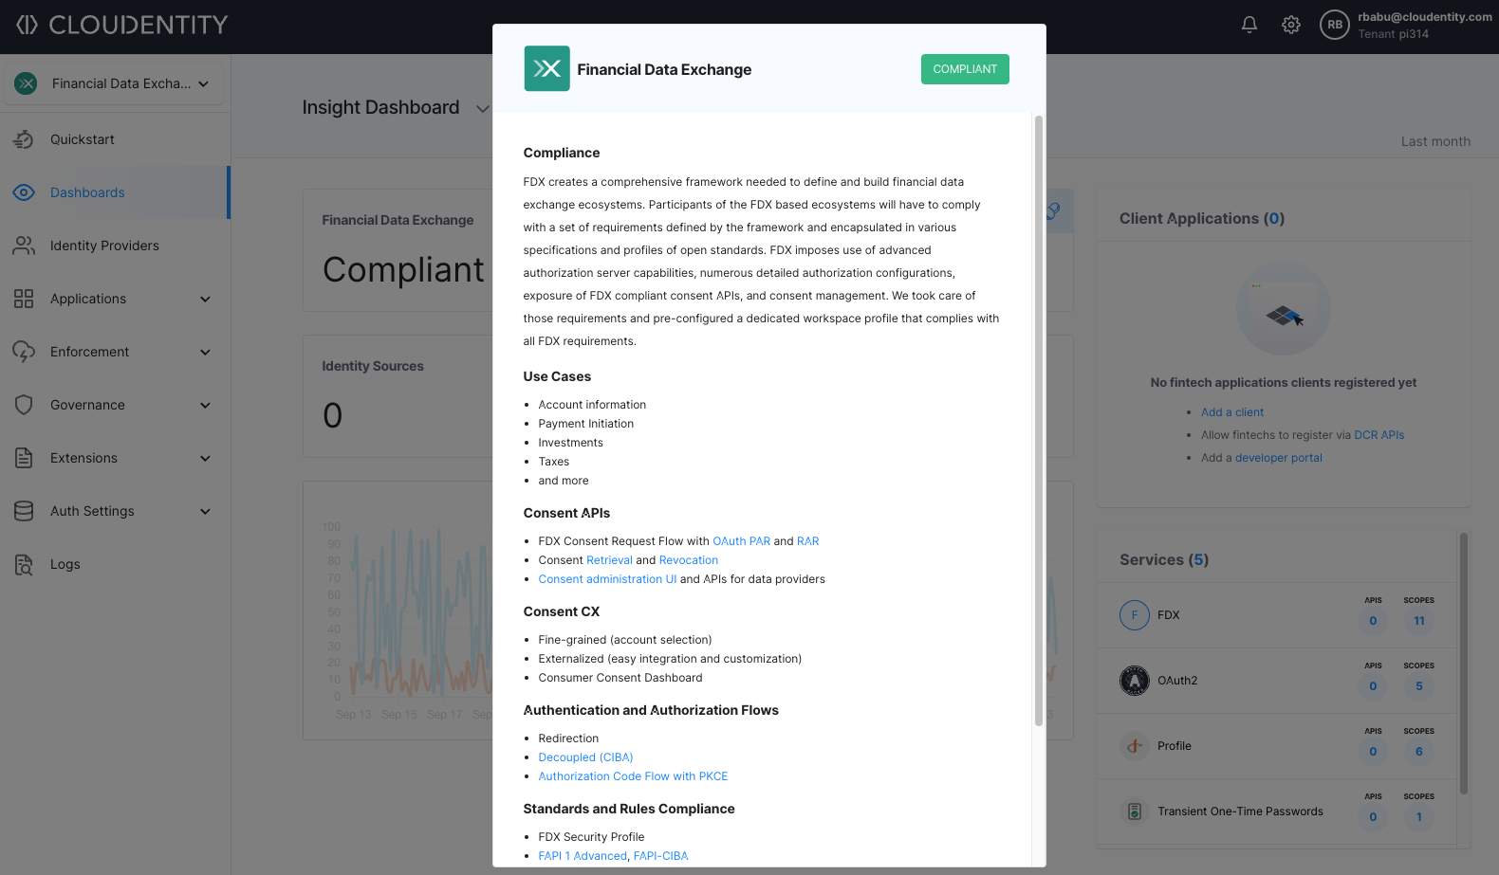This screenshot has height=875, width=1499.
Task: Click the COMPLIANT button
Action: pos(965,69)
